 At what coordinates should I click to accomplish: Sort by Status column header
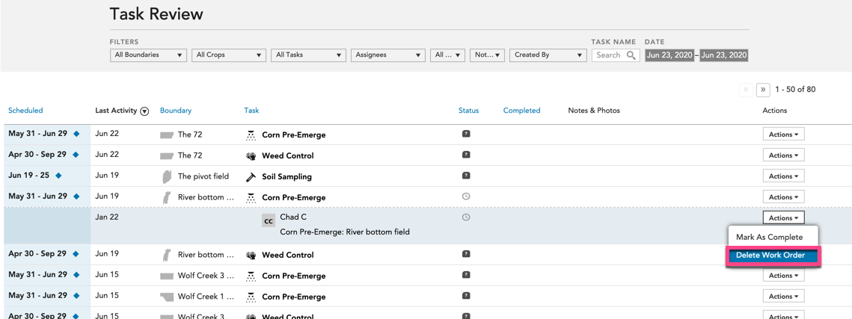[x=469, y=110]
